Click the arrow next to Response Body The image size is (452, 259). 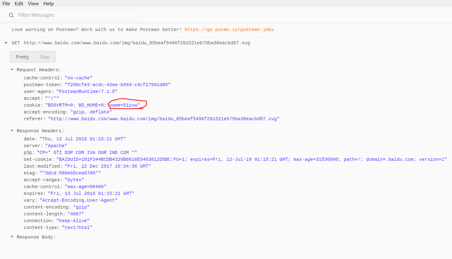pyautogui.click(x=12, y=237)
